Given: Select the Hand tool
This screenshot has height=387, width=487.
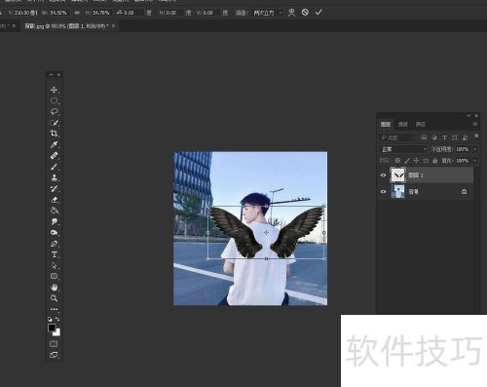Looking at the screenshot, I should [54, 288].
